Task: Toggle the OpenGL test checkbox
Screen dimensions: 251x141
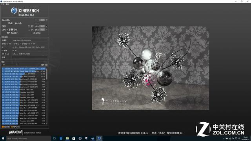Action: (x=47, y=20)
